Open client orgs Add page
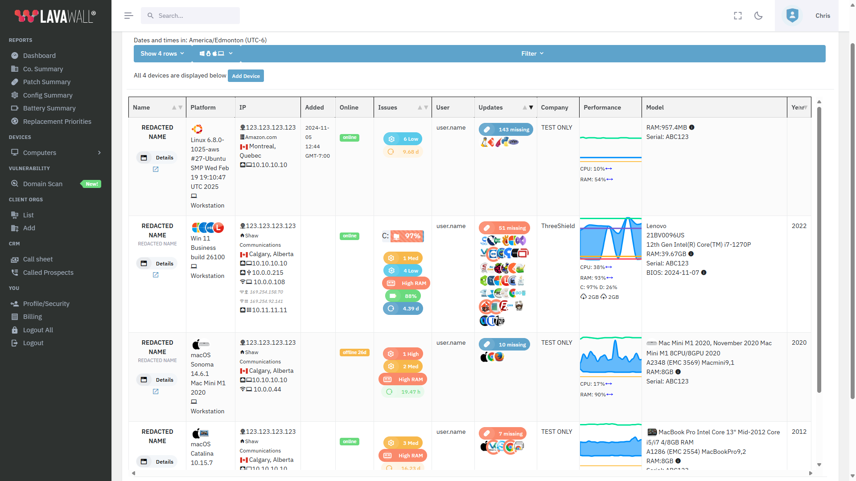 [29, 228]
